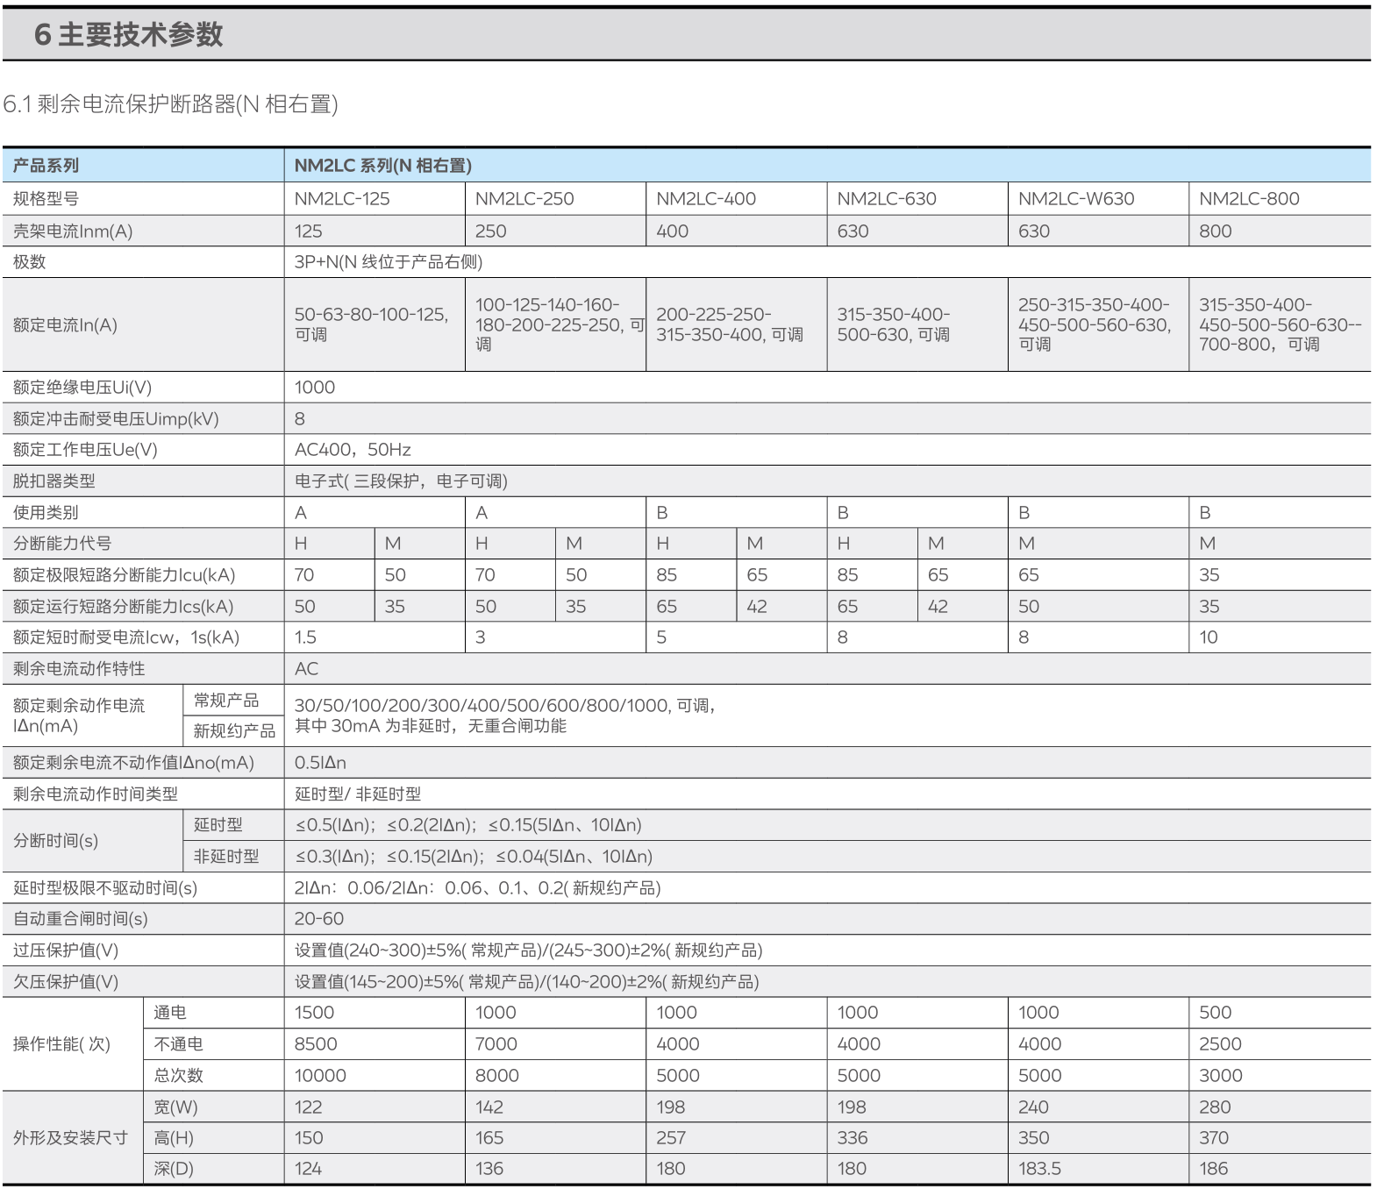
Task: Click the '使用类别' row label
Action: coord(46,513)
